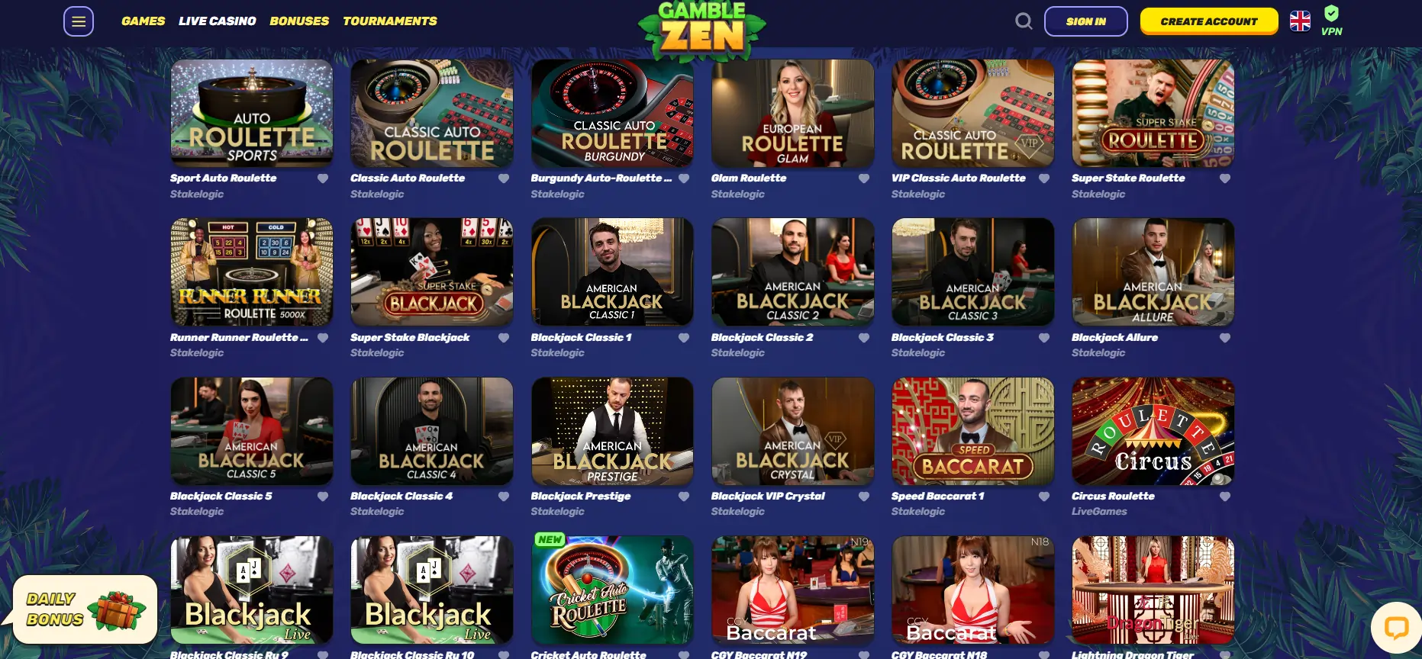This screenshot has height=659, width=1422.
Task: Open Stakelogic provider link under Blackjack Allure
Action: [x=1098, y=353]
